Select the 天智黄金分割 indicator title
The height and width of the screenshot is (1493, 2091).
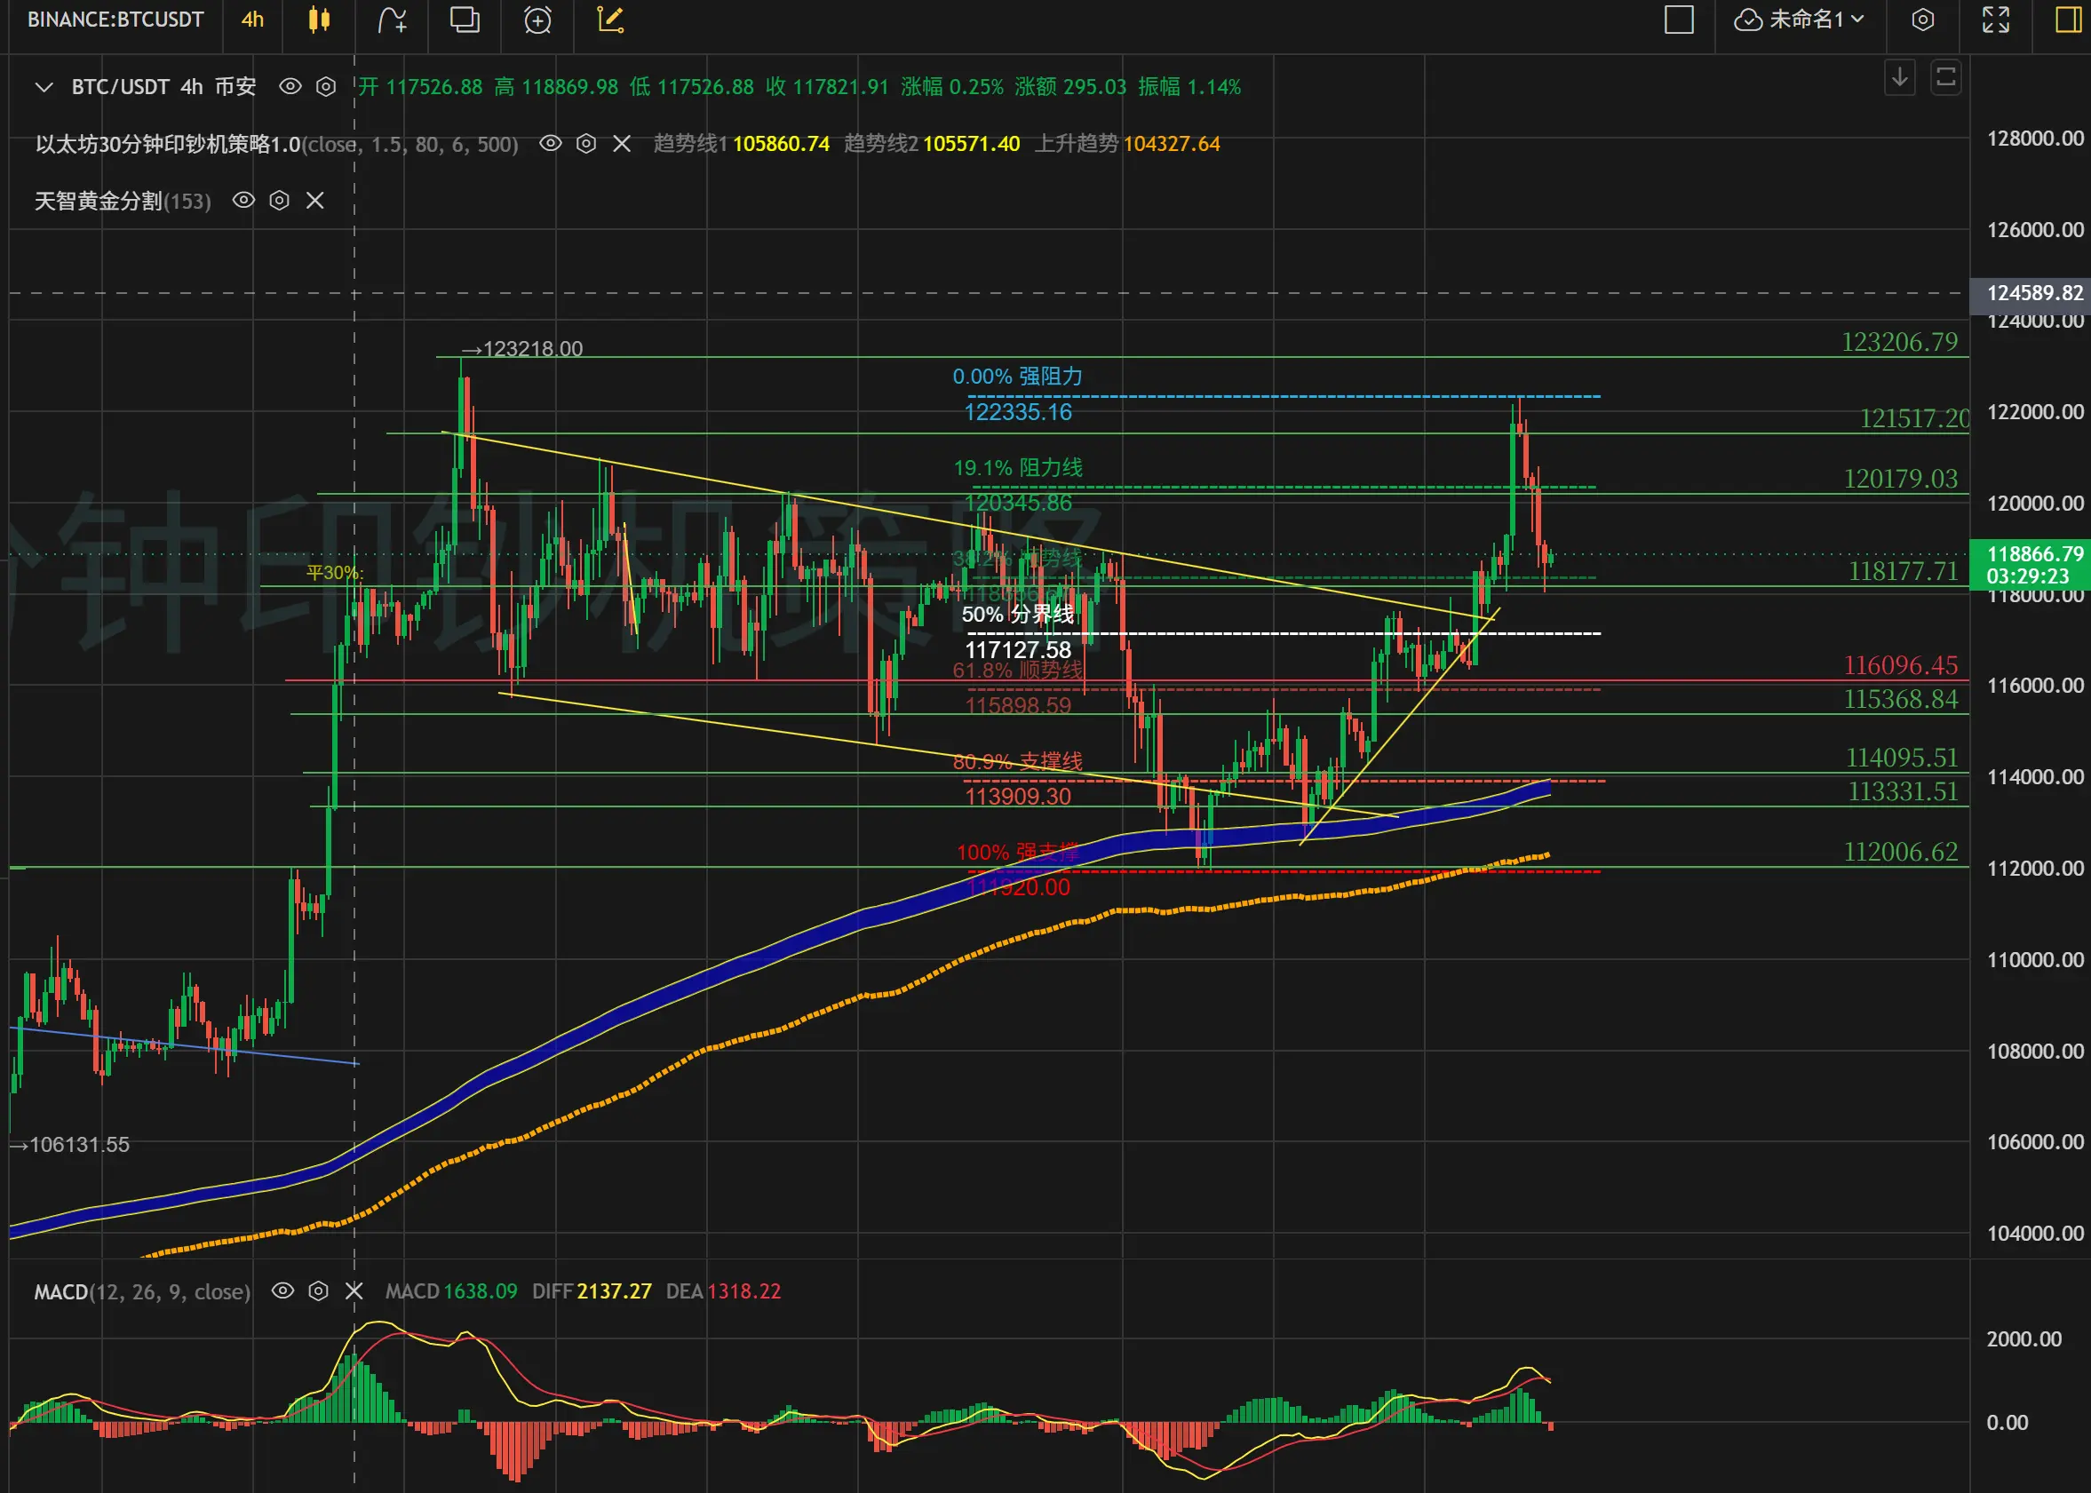click(99, 202)
